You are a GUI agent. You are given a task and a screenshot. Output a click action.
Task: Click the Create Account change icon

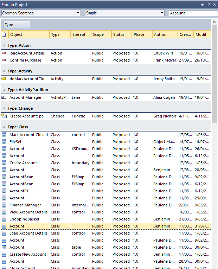click(4, 116)
